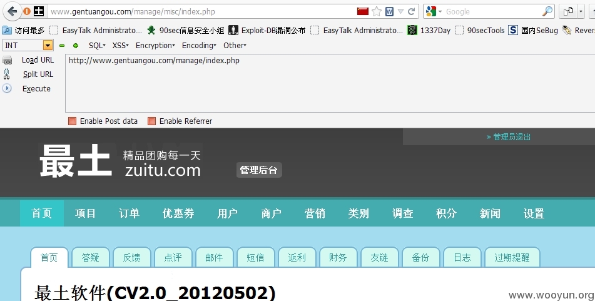
Task: Open Google search engine selector
Action: [x=434, y=11]
